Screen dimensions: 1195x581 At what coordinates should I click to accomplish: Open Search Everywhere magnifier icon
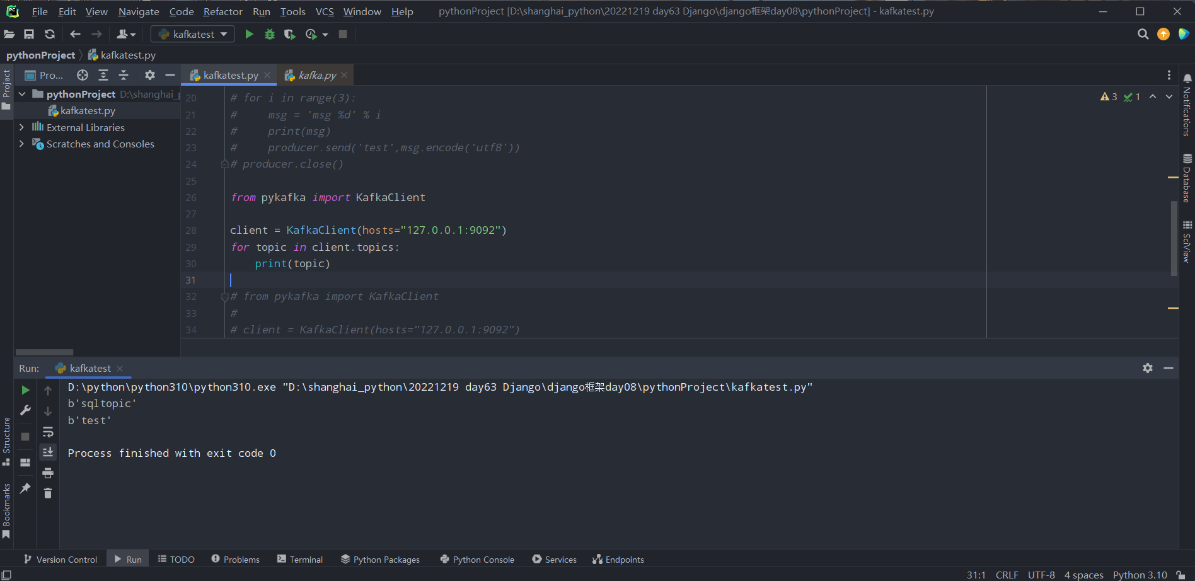pyautogui.click(x=1143, y=34)
